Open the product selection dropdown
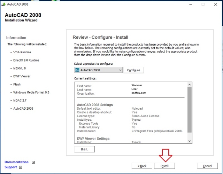The height and width of the screenshot is (174, 223). coord(98,70)
